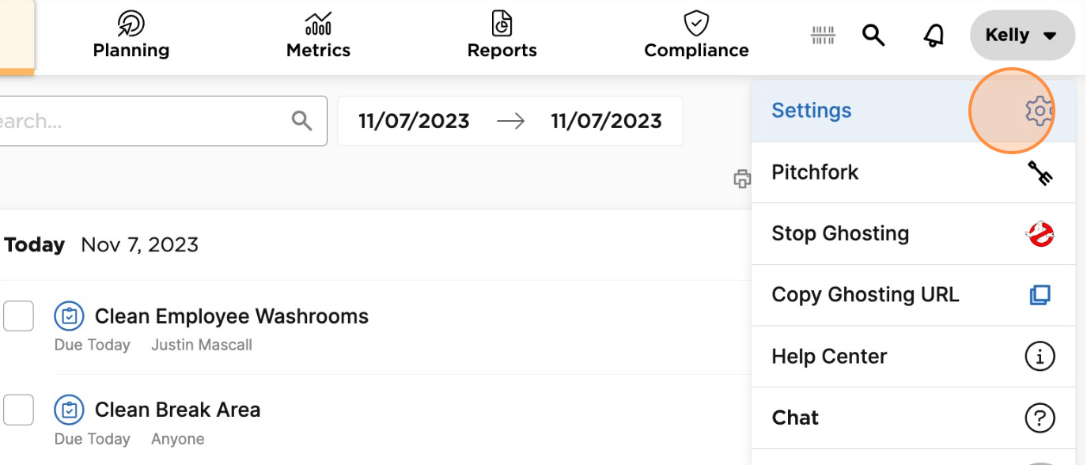The image size is (1087, 465).
Task: Go to Reports
Action: [x=502, y=36]
